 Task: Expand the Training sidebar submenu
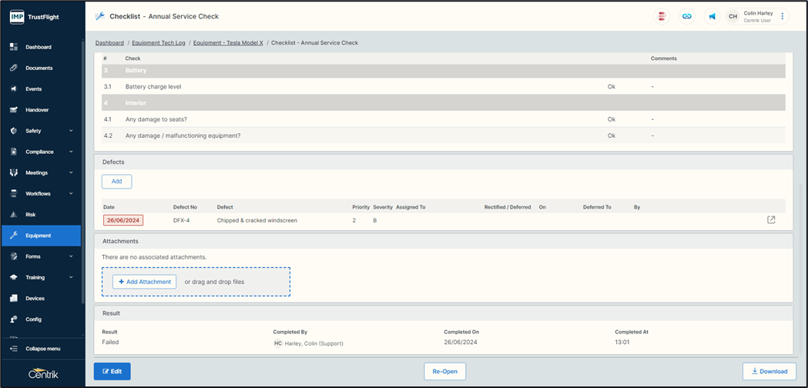(x=71, y=277)
